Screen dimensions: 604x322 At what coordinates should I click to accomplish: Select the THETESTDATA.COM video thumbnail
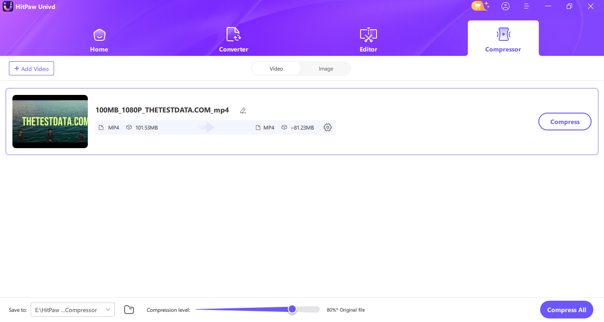[x=50, y=122]
